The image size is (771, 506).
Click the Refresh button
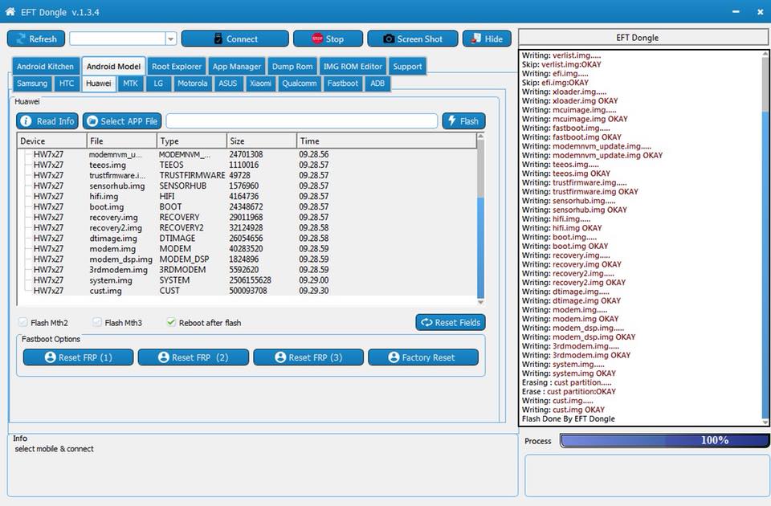[x=36, y=39]
